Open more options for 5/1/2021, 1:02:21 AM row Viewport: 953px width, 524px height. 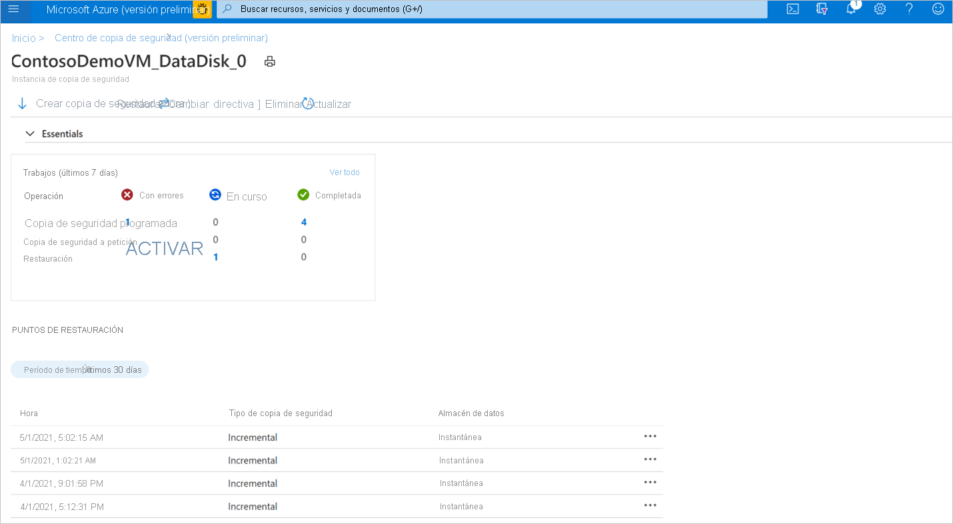(650, 459)
